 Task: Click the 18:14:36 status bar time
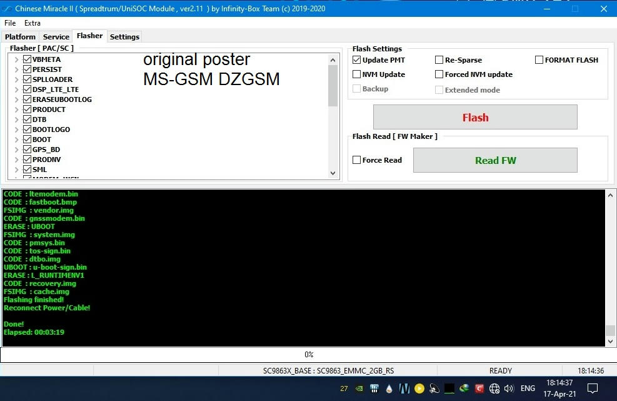(591, 371)
